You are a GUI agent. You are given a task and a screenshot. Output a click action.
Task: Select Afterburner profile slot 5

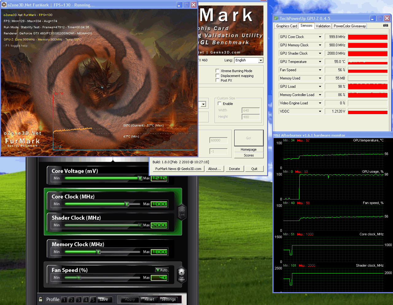point(93,300)
